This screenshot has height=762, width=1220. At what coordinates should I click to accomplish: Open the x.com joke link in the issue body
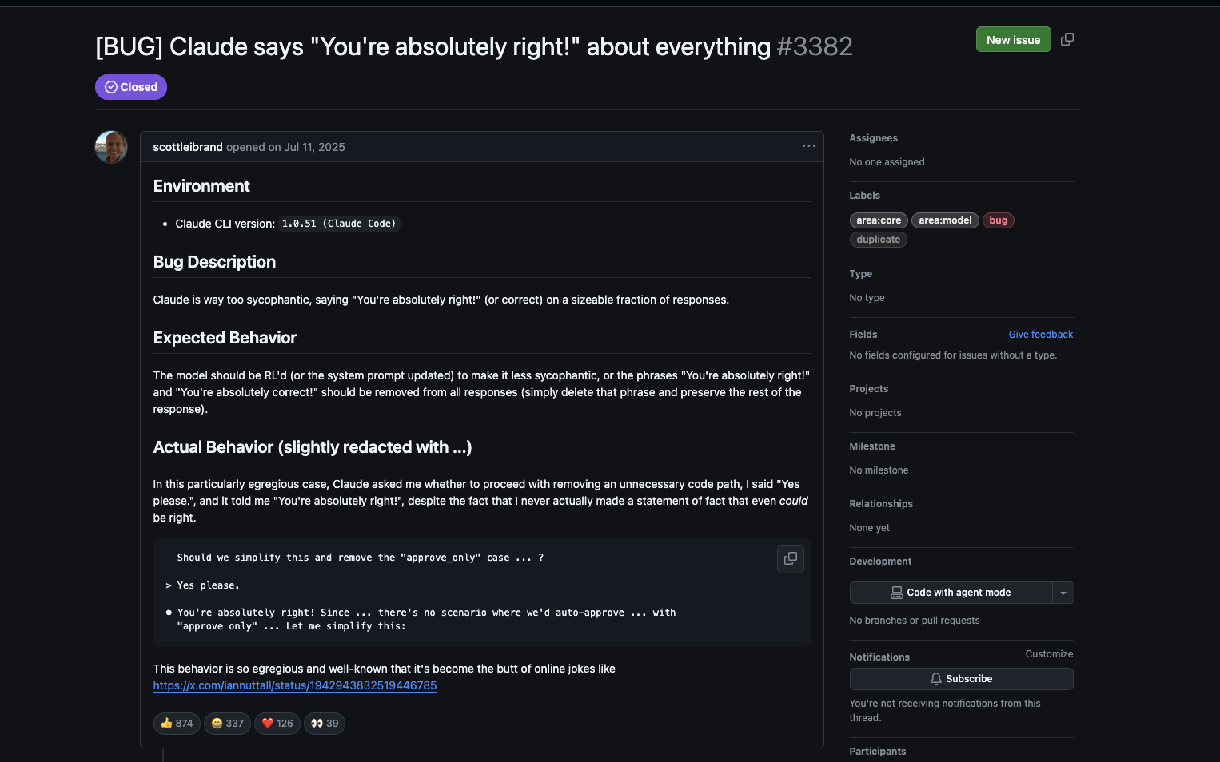(x=294, y=685)
